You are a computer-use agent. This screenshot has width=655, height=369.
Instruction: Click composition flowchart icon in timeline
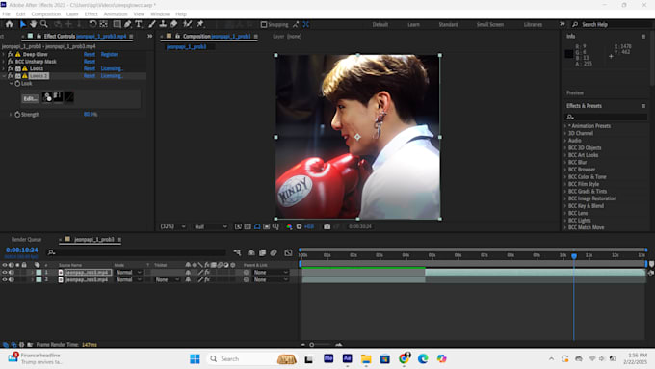pyautogui.click(x=237, y=252)
